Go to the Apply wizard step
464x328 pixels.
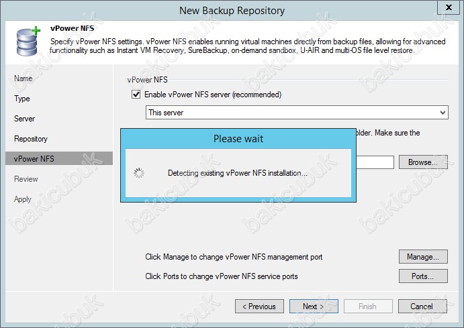pos(22,199)
